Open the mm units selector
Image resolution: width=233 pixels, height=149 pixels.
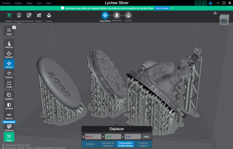tap(146, 137)
